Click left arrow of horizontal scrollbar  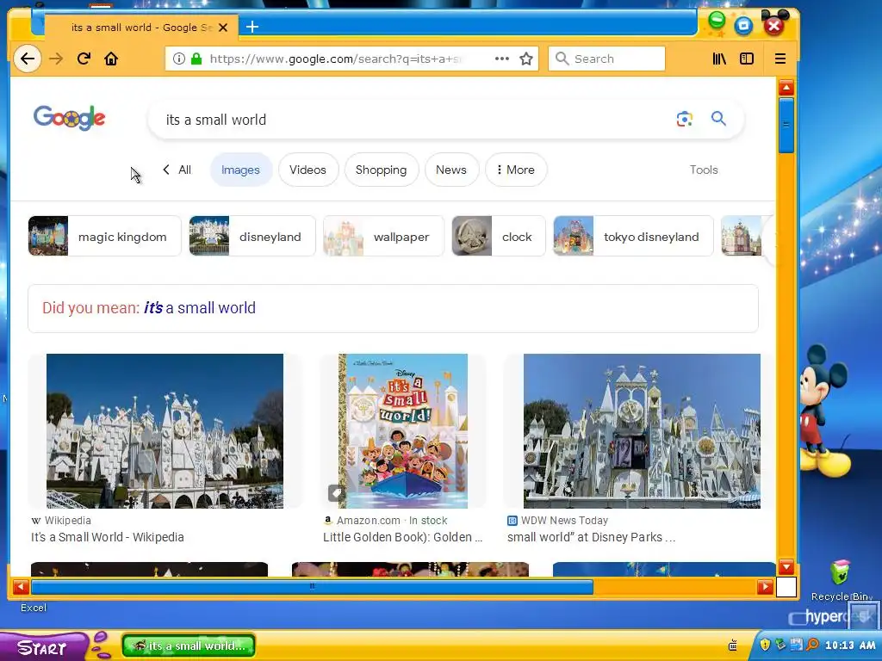(21, 587)
